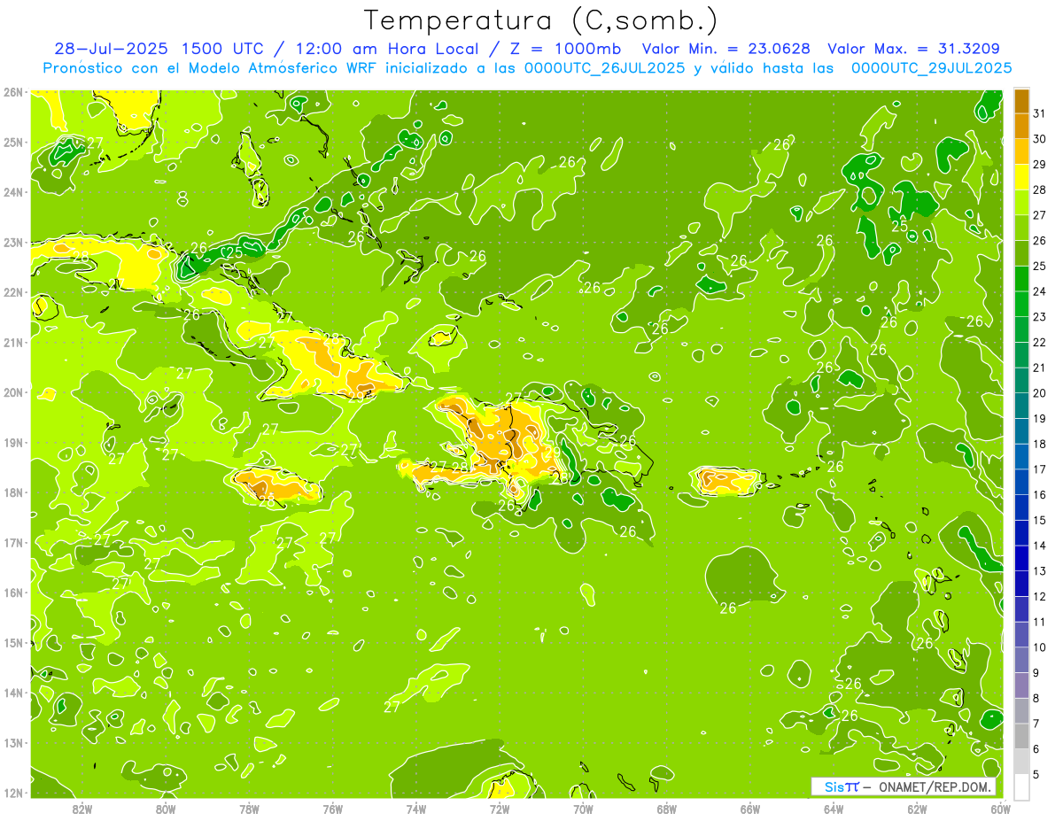Image resolution: width=1063 pixels, height=821 pixels.
Task: Click the 15N latitude axis label
Action: (12, 643)
